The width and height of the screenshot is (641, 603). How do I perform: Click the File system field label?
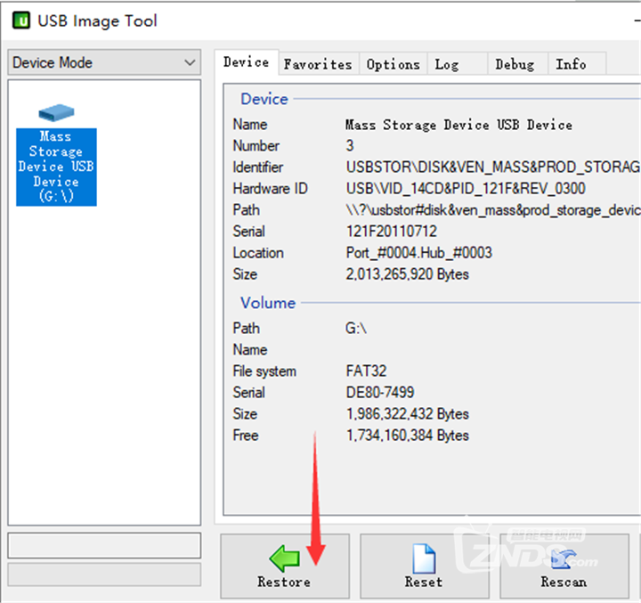tap(264, 371)
